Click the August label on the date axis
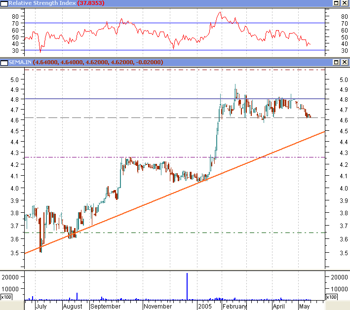Screen dimensions: 350x310 (73, 306)
